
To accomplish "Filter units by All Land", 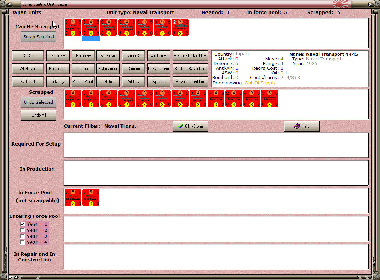I will point(28,82).
